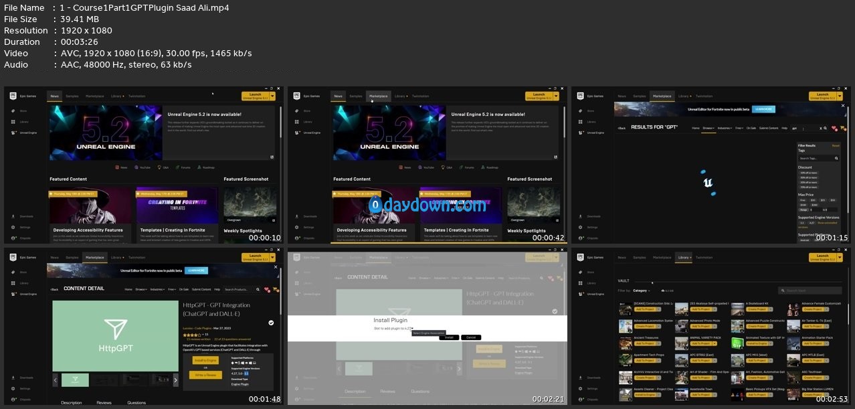Click Store icon in the 00:02:53 frame
This screenshot has height=409, width=855.
coord(581,272)
